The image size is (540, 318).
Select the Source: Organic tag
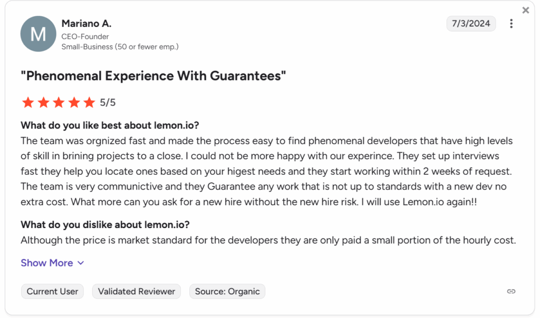click(x=227, y=292)
